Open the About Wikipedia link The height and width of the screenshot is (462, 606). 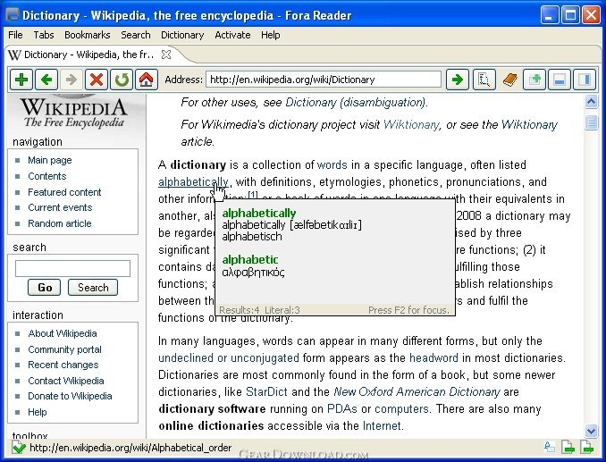pyautogui.click(x=63, y=333)
